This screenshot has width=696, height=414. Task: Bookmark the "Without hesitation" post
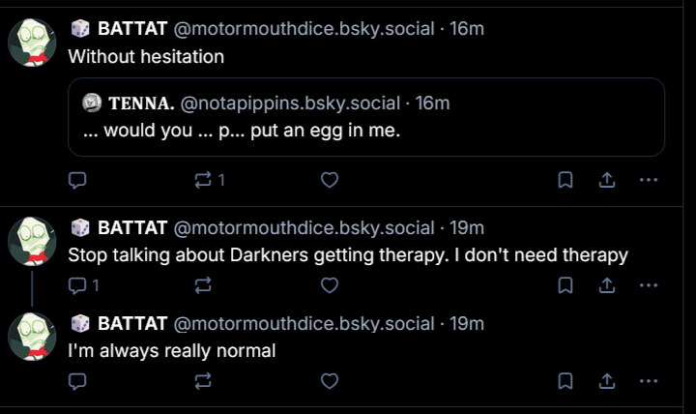point(566,180)
